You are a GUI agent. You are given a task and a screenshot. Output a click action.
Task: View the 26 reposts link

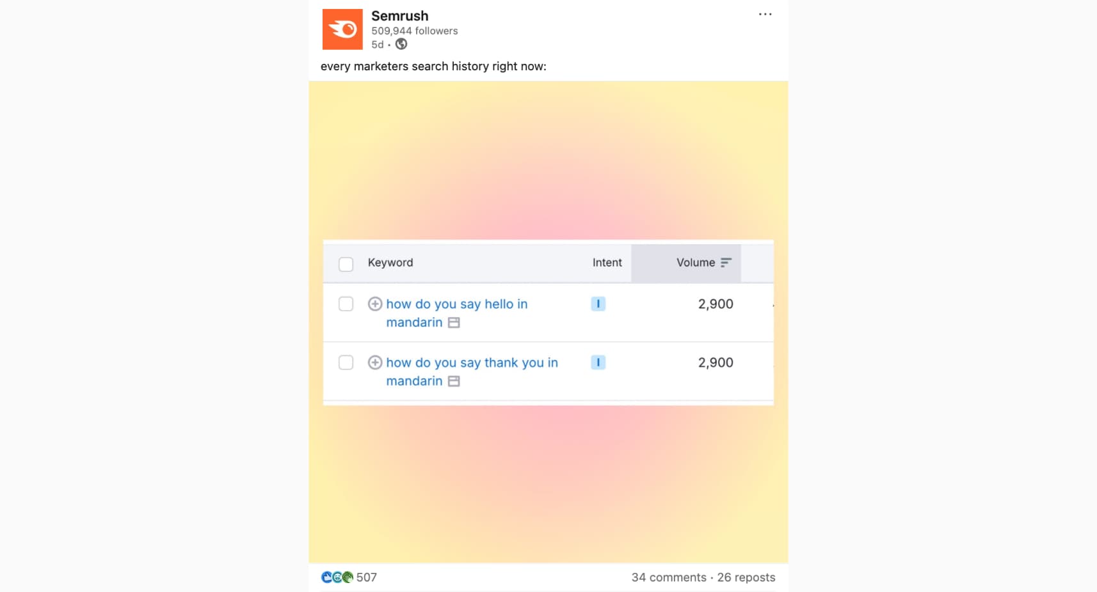point(746,577)
